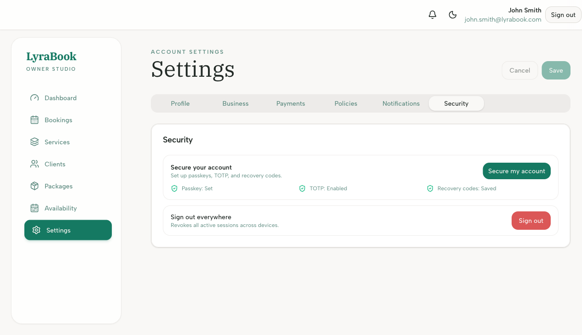Click the Recovery codes shield icon

(430, 188)
